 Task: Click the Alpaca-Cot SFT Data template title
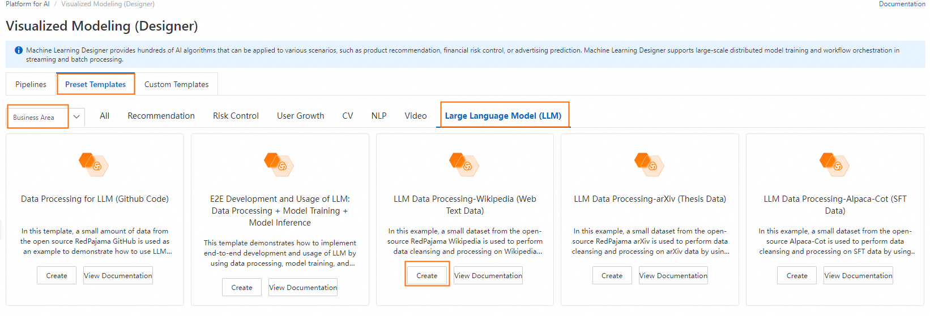(835, 205)
